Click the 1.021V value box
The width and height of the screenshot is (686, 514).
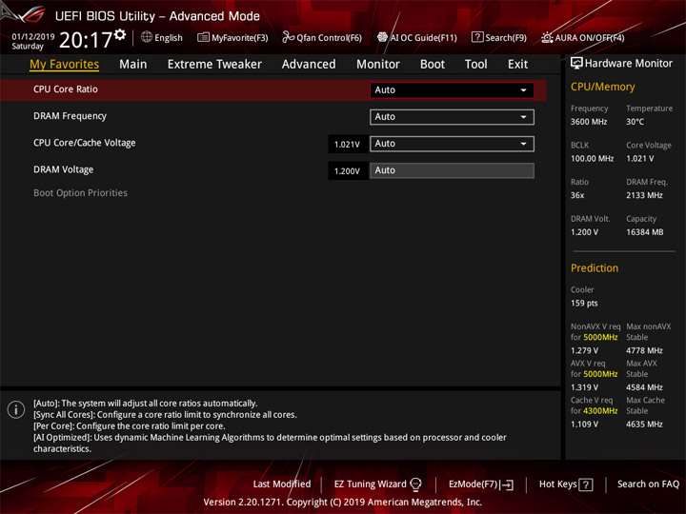[348, 145]
